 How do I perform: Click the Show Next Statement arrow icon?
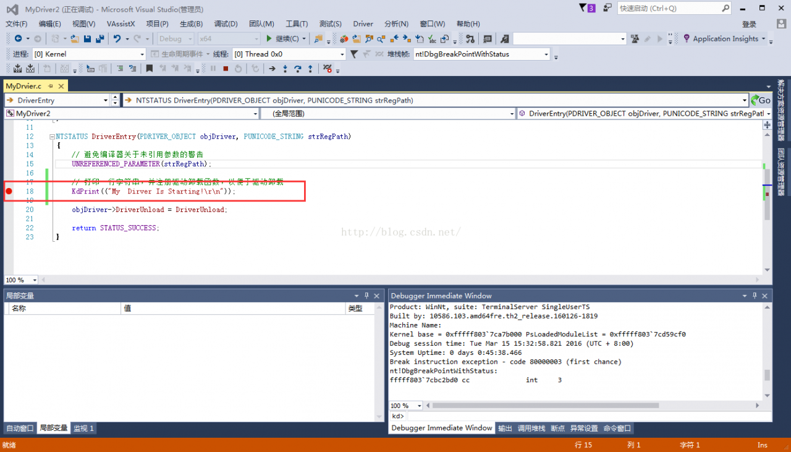pyautogui.click(x=272, y=69)
